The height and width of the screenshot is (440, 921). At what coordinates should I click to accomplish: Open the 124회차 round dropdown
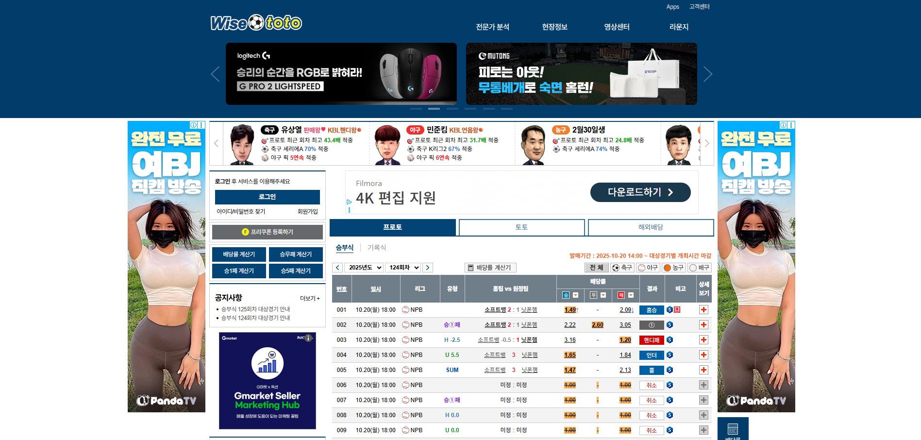[403, 268]
